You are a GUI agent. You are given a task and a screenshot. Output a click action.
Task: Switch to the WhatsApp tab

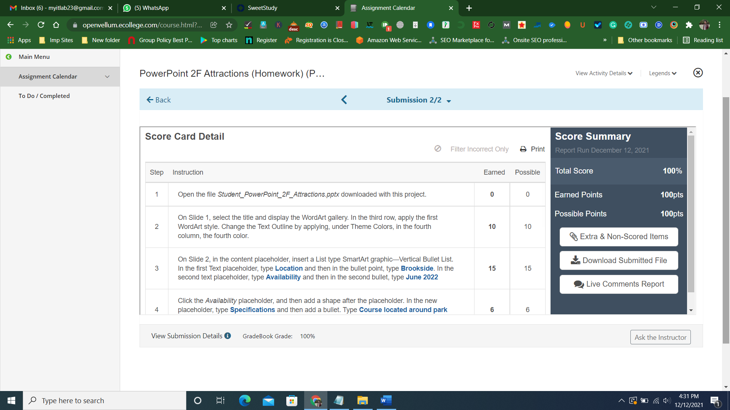[174, 8]
